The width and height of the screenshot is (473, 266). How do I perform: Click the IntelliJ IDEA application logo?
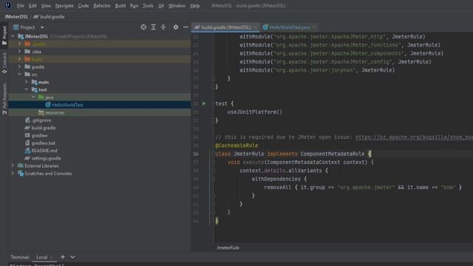[x=7, y=5]
